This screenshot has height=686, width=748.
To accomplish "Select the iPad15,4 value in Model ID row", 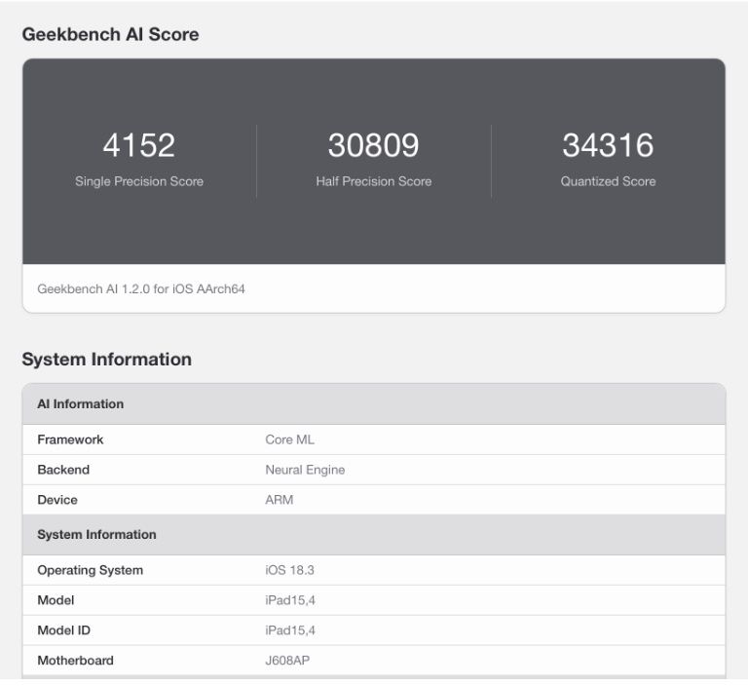I will point(290,630).
